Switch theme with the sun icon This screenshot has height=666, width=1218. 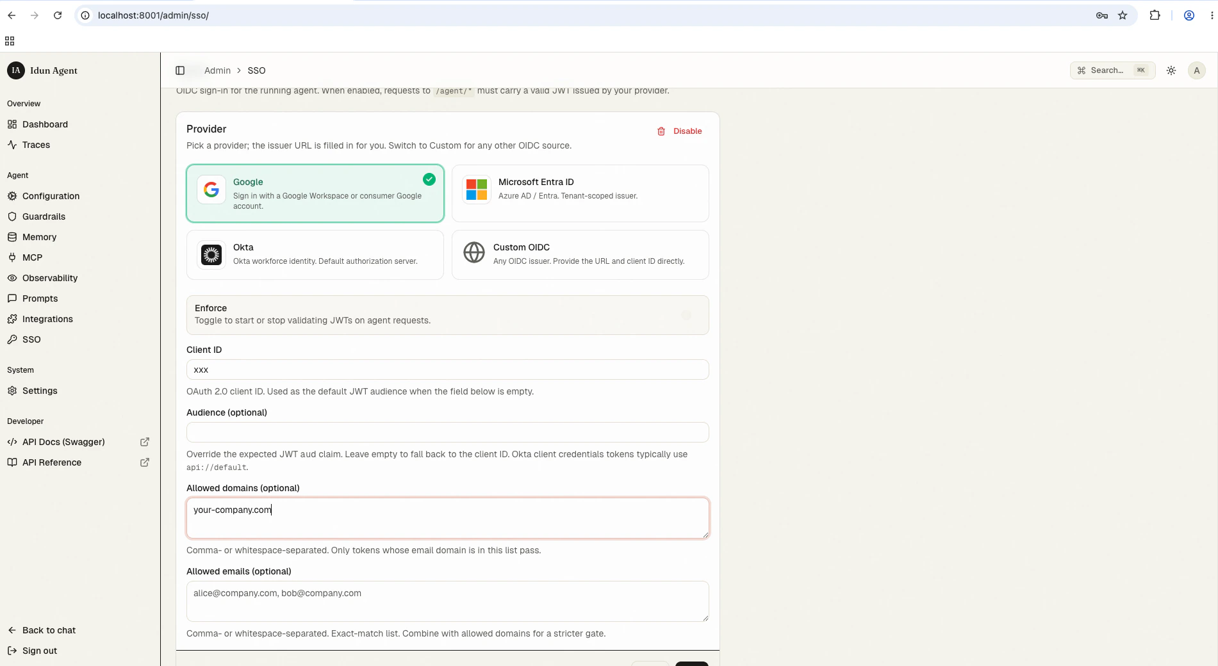point(1171,70)
